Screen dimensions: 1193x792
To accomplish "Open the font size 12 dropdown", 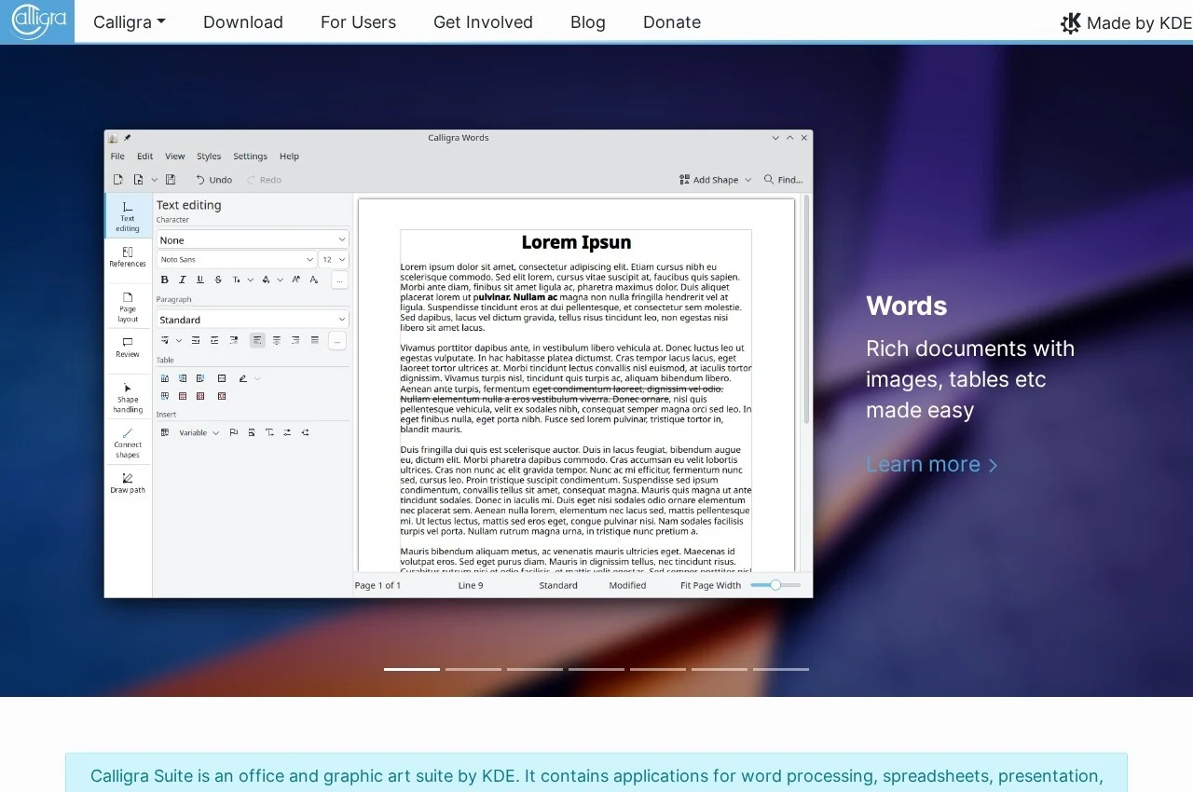I will pos(334,259).
